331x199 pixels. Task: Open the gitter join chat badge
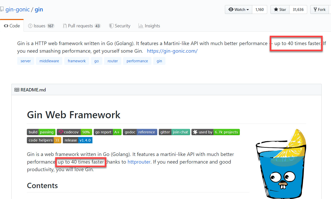174,132
